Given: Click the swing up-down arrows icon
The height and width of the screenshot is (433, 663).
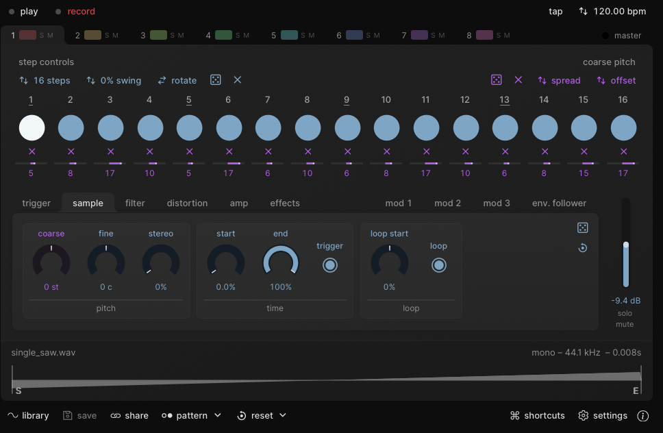Looking at the screenshot, I should [91, 80].
